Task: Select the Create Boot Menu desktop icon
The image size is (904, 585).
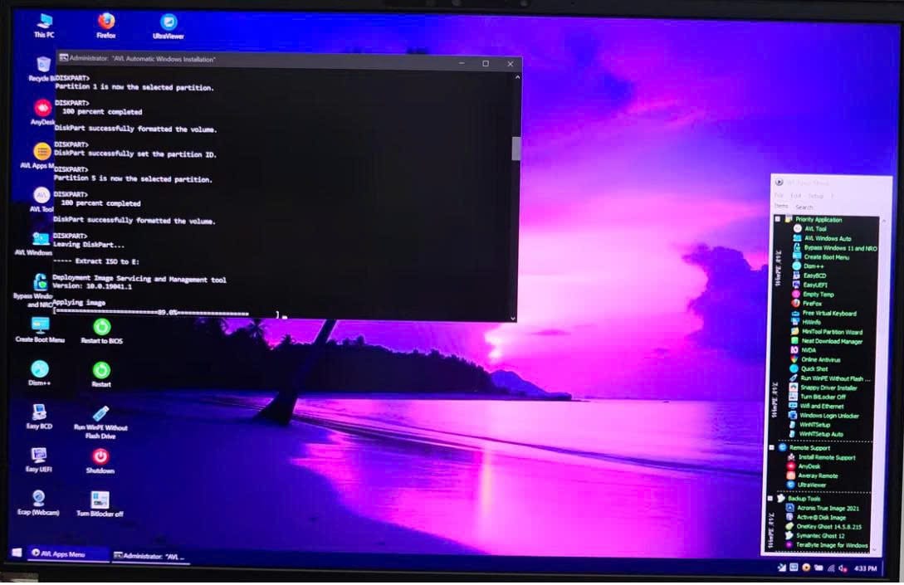Action: tap(41, 330)
